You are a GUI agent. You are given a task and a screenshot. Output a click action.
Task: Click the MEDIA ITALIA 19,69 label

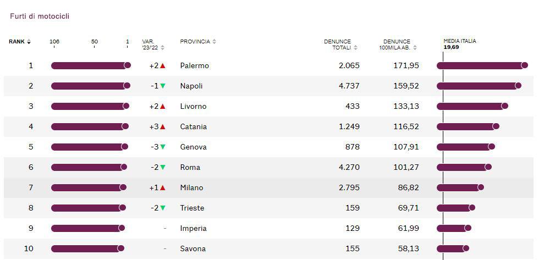pos(460,44)
